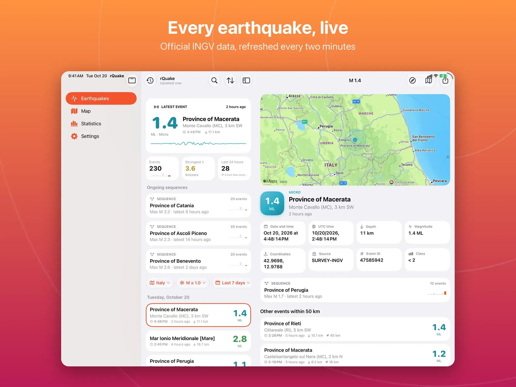Click the UTC time card

331,233
